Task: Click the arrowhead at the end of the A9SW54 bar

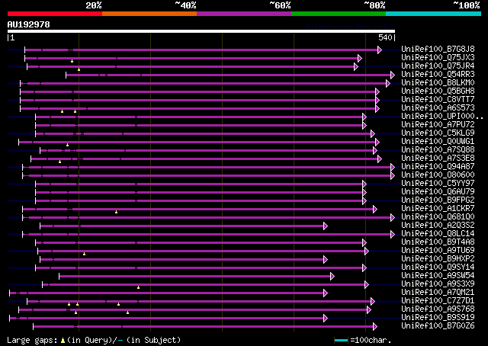Action: coord(332,277)
